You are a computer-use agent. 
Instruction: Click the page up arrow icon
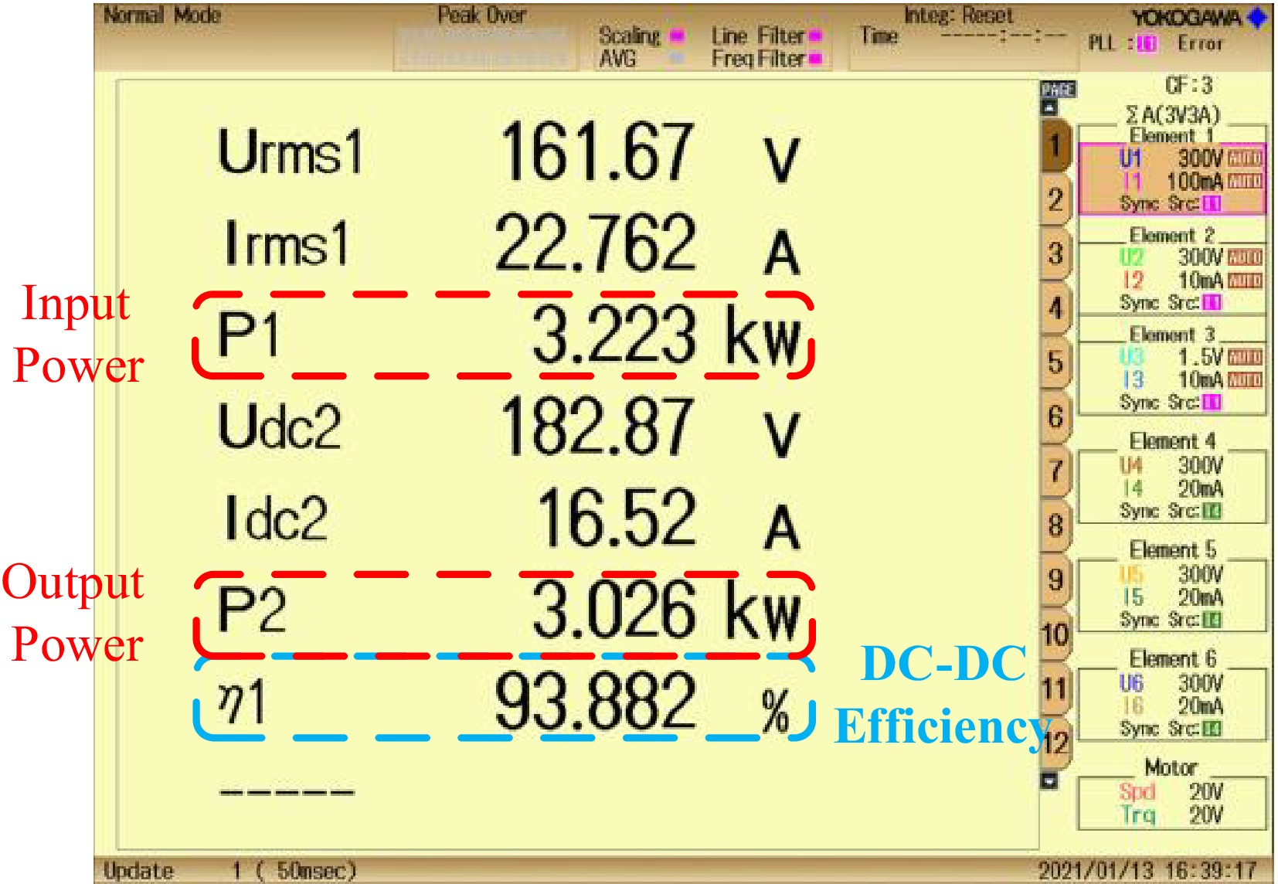click(x=1049, y=107)
